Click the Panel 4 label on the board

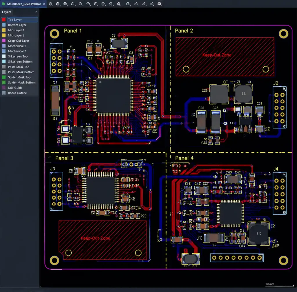[184, 158]
